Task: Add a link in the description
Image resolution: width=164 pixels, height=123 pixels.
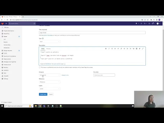Action: tap(121, 49)
